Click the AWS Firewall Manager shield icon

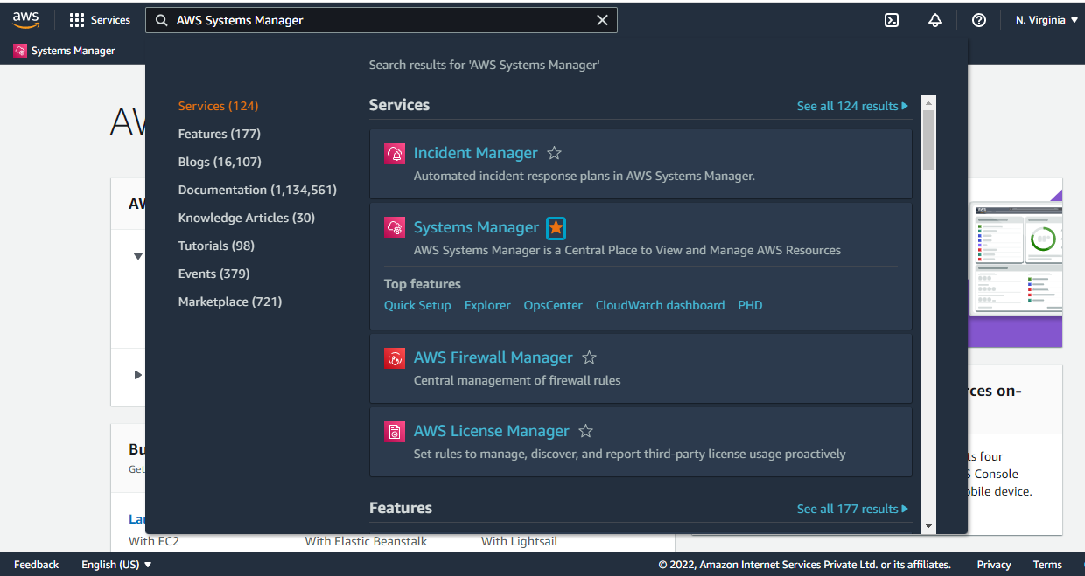click(x=395, y=357)
